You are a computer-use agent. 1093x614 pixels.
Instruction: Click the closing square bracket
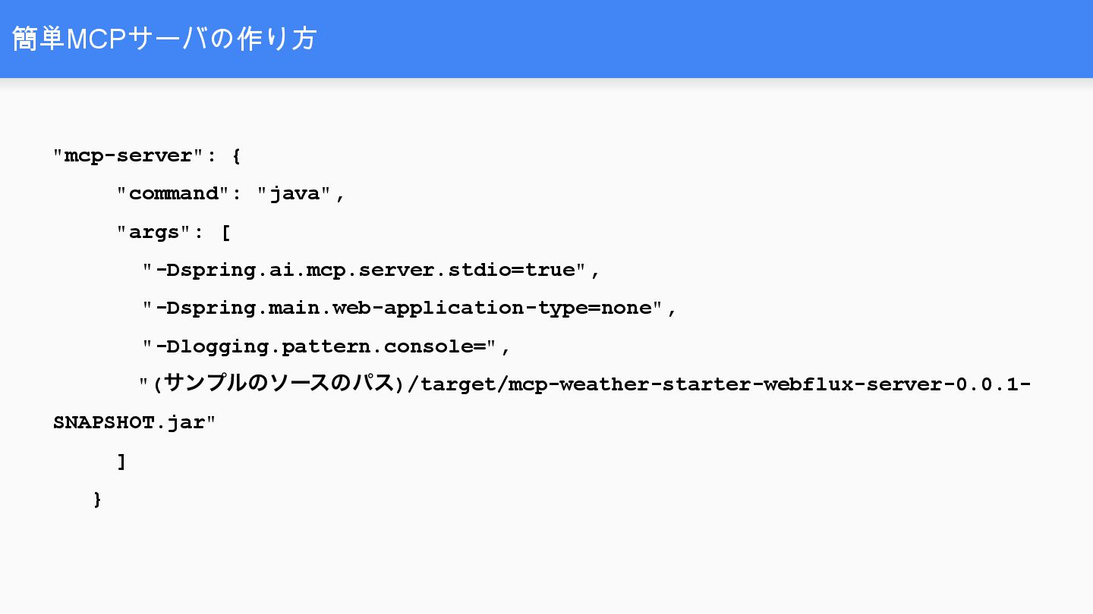coord(121,461)
